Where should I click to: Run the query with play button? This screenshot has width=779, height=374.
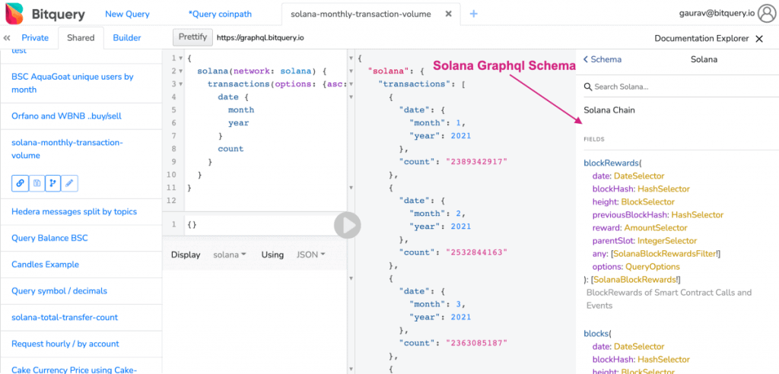[347, 226]
